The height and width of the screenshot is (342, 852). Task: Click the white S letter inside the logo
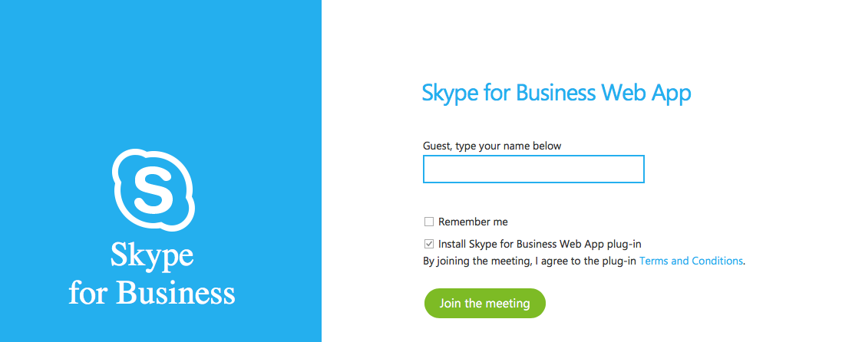(x=153, y=190)
